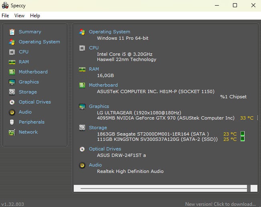Click the GPU temperature 33 °C value
This screenshot has height=207, width=261.
click(247, 118)
